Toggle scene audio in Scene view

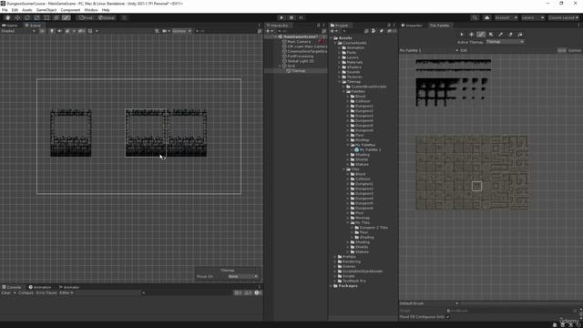[59, 31]
